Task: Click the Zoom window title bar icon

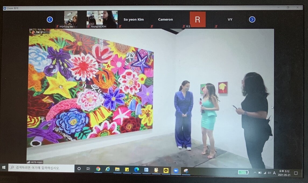Action: (5, 8)
